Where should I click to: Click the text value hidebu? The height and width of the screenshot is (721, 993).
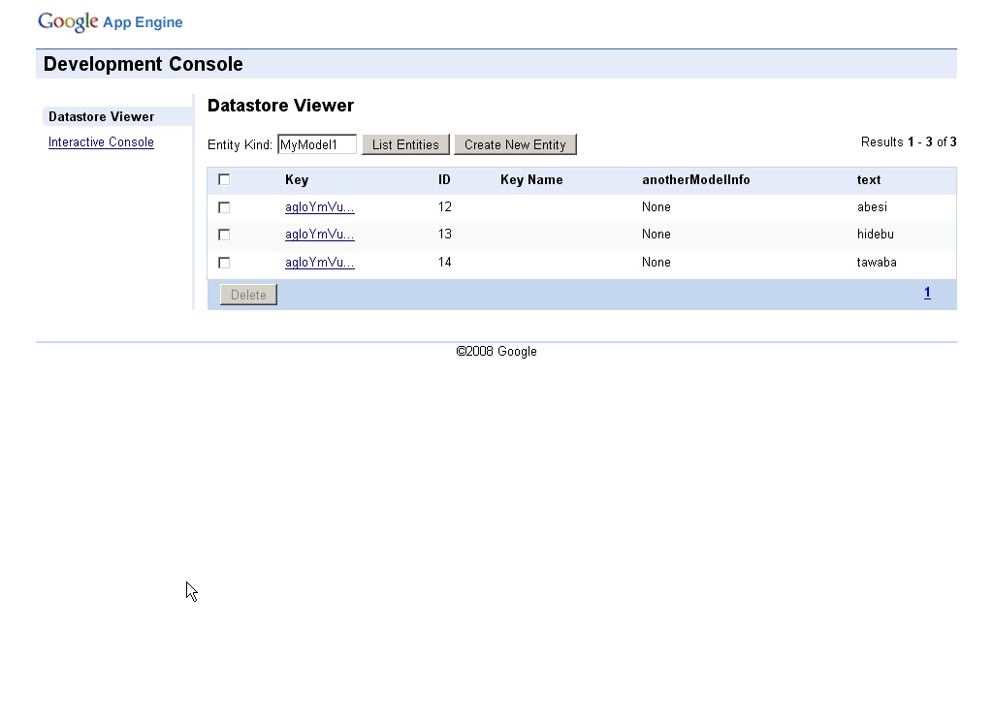[x=876, y=235]
